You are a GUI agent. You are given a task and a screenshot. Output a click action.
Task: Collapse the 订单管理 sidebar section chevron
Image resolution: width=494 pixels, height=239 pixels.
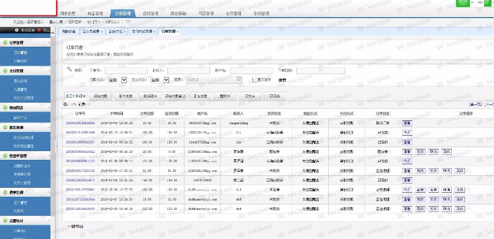[x=49, y=42]
